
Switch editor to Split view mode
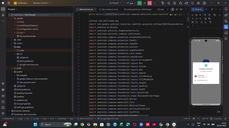click(177, 9)
